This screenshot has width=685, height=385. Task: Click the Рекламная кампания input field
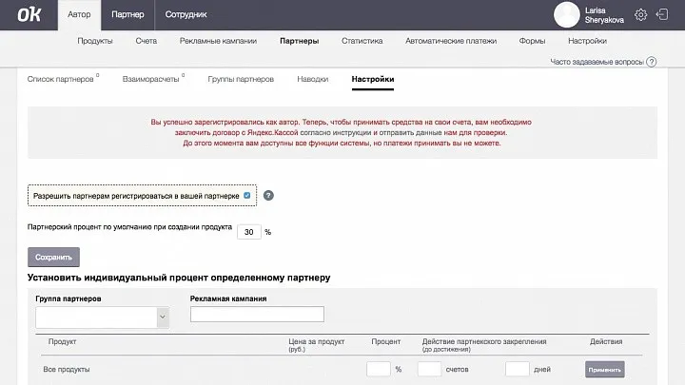point(257,315)
